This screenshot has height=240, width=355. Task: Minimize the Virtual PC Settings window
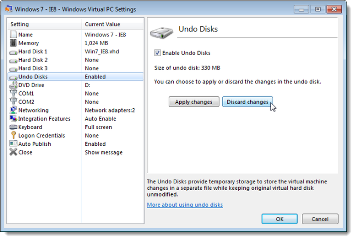tap(301, 9)
